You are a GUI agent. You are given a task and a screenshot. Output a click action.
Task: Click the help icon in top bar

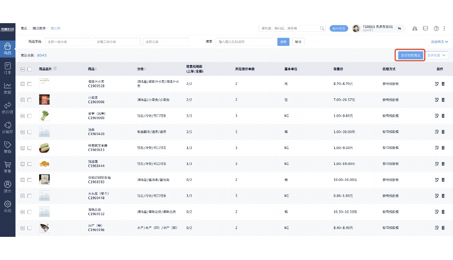point(436,28)
